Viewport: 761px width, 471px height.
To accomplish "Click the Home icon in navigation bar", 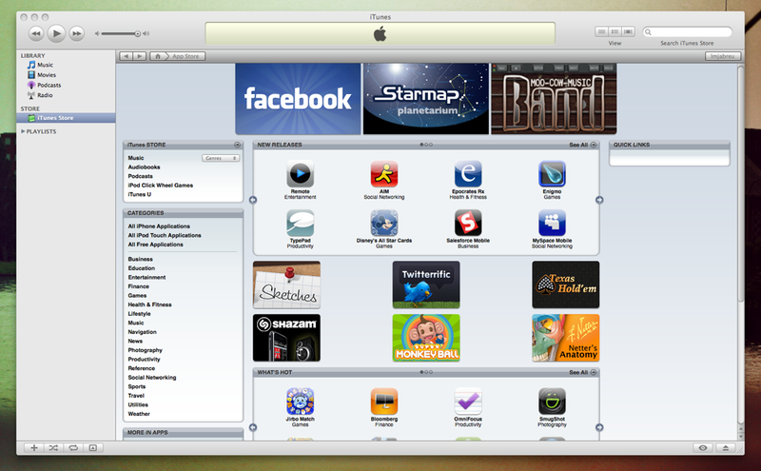I will pos(157,56).
